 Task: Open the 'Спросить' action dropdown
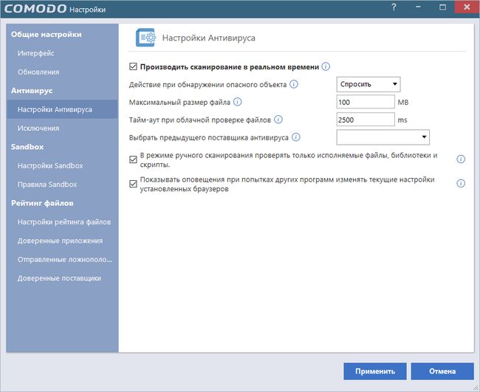368,84
